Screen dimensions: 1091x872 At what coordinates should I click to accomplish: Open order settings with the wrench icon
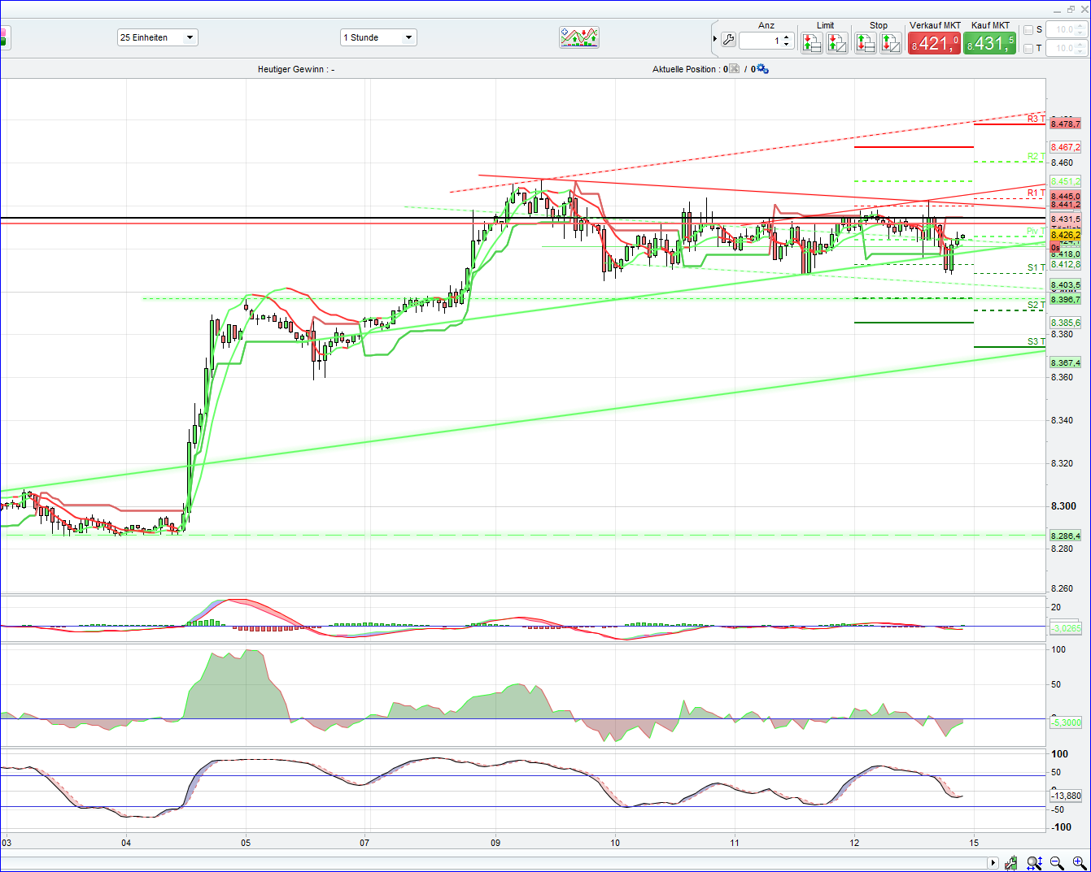[x=729, y=39]
